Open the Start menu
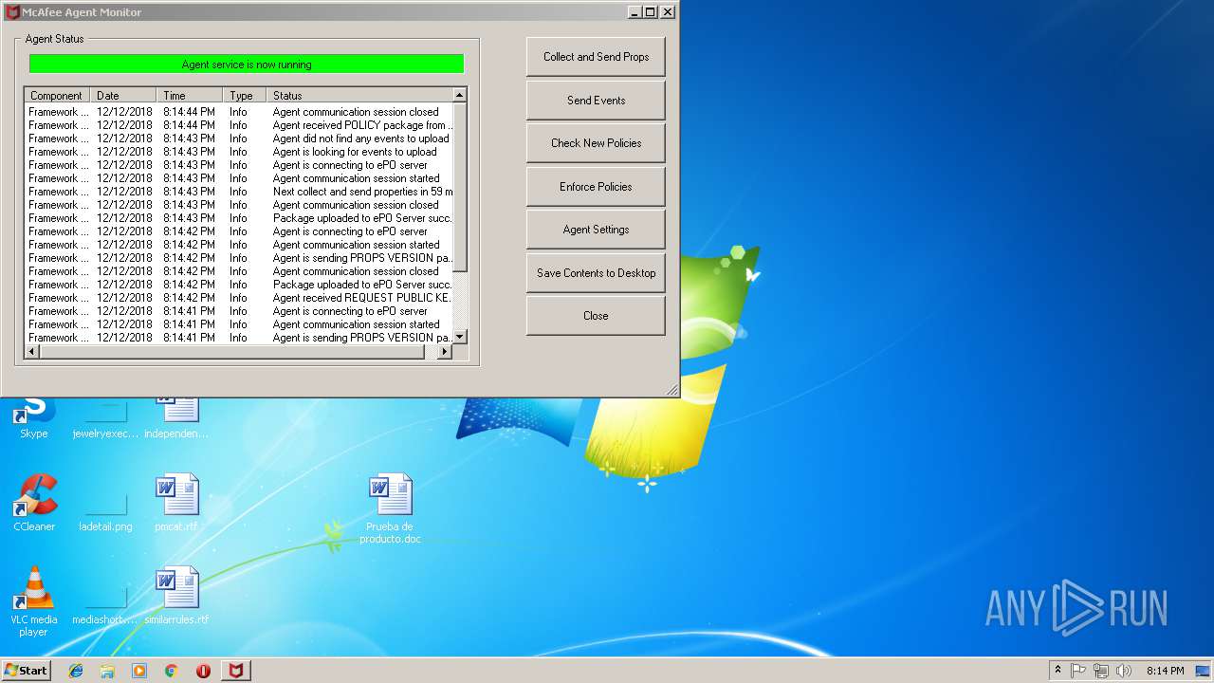Screen dimensions: 1214x683 (26, 671)
